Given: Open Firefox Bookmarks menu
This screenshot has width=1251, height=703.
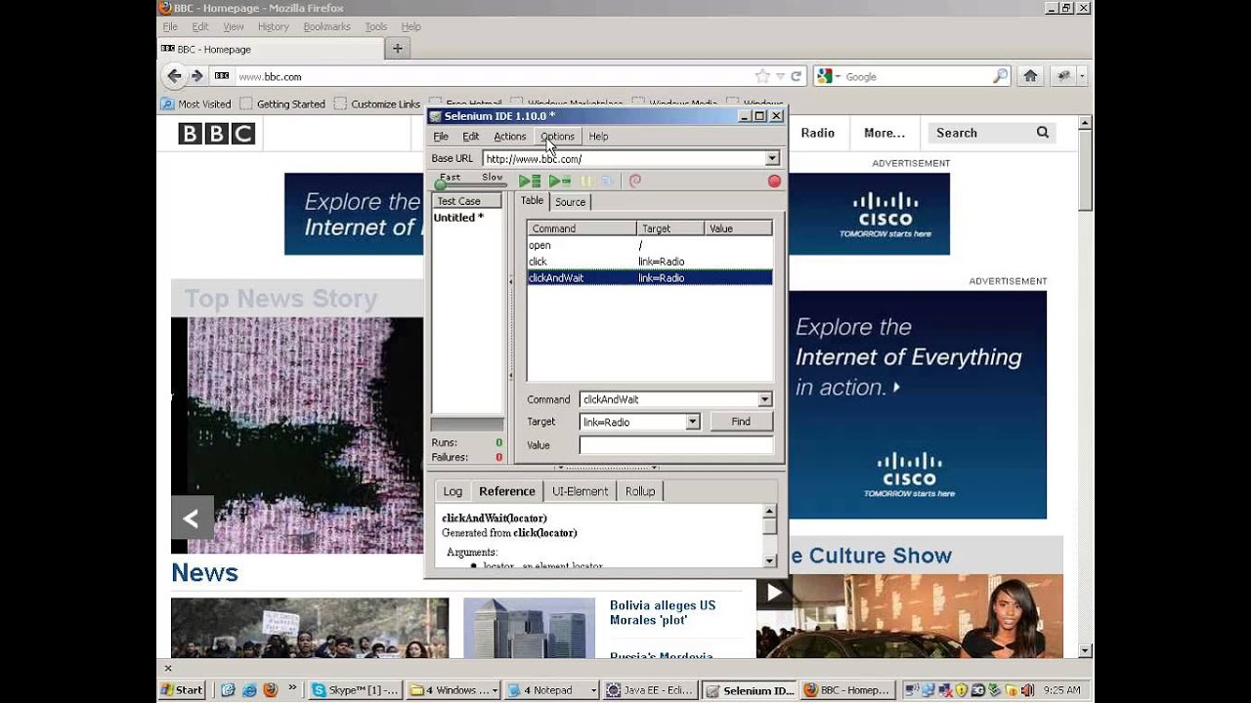Looking at the screenshot, I should pos(326,26).
